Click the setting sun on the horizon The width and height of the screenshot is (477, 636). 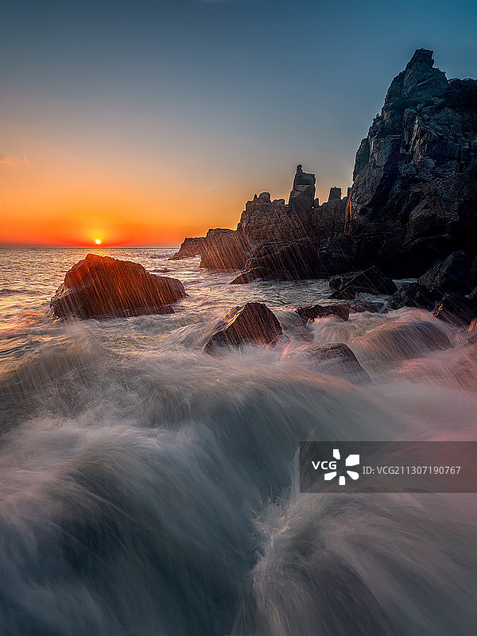coord(98,240)
